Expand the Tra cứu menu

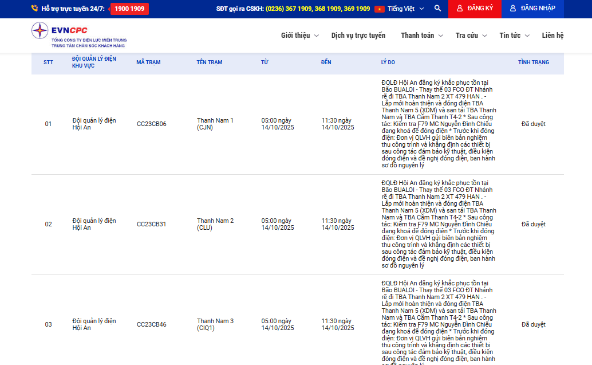pyautogui.click(x=471, y=36)
